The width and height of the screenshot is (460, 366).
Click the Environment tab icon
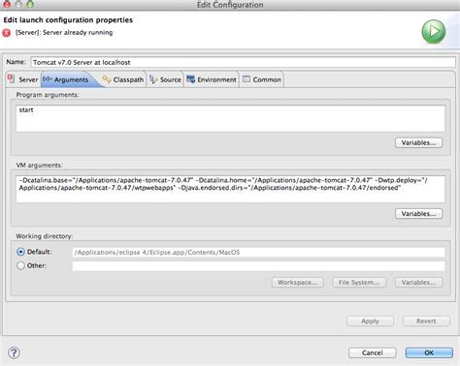click(x=191, y=79)
